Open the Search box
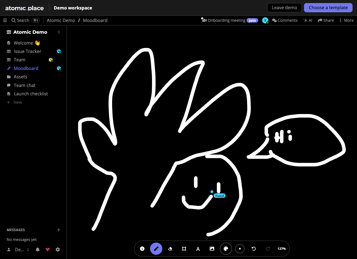 click(26, 20)
